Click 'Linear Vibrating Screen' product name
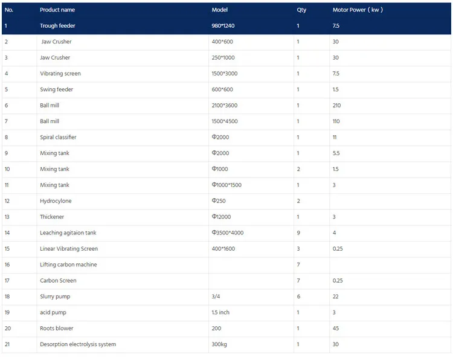The width and height of the screenshot is (453, 357). coord(68,249)
